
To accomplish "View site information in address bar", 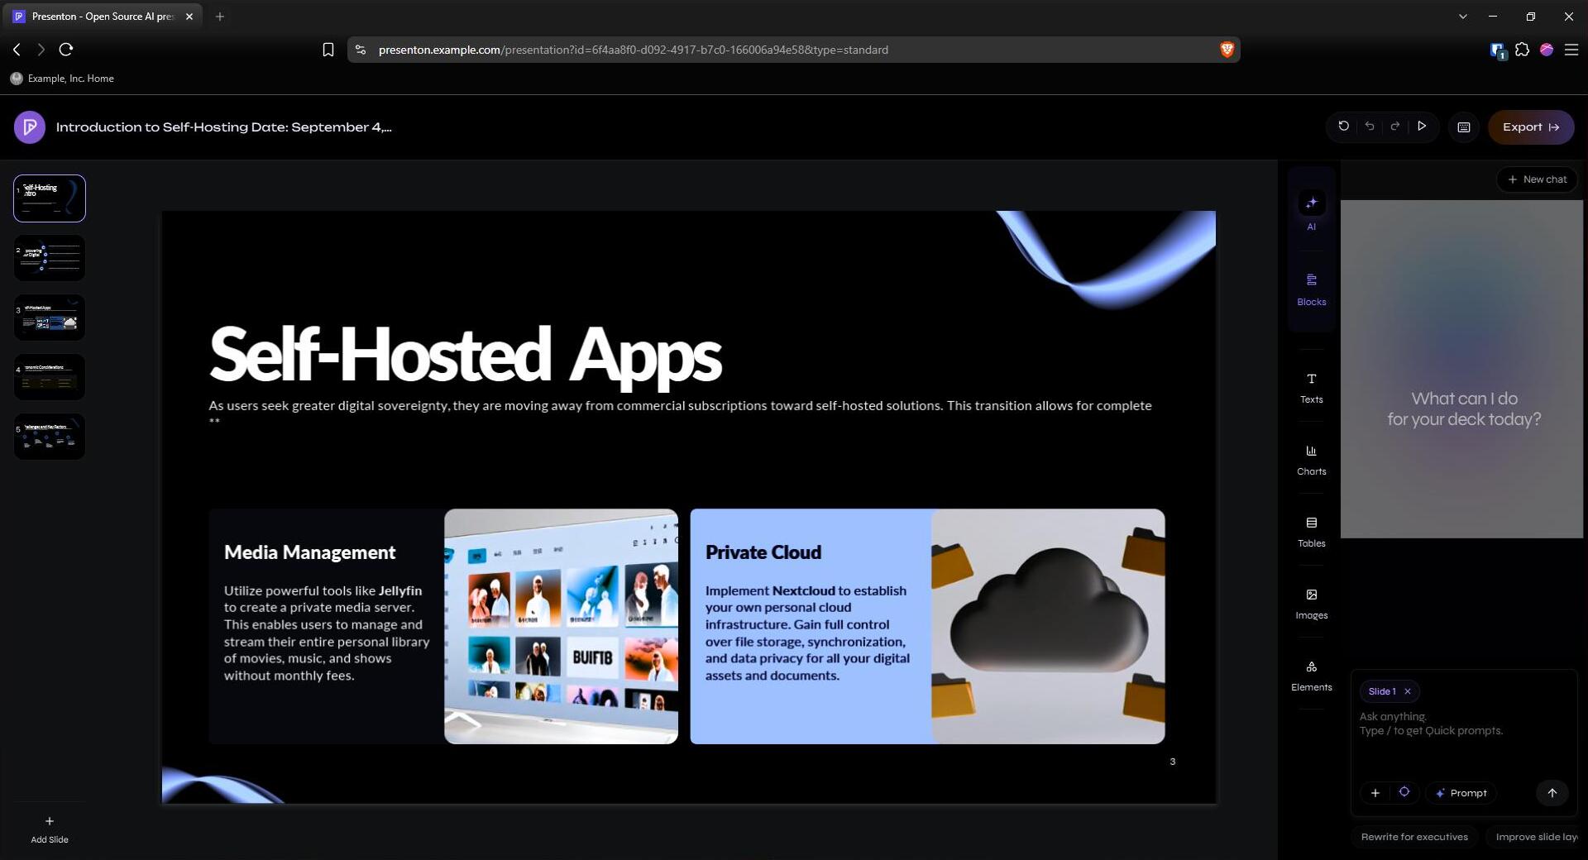I will coord(361,50).
